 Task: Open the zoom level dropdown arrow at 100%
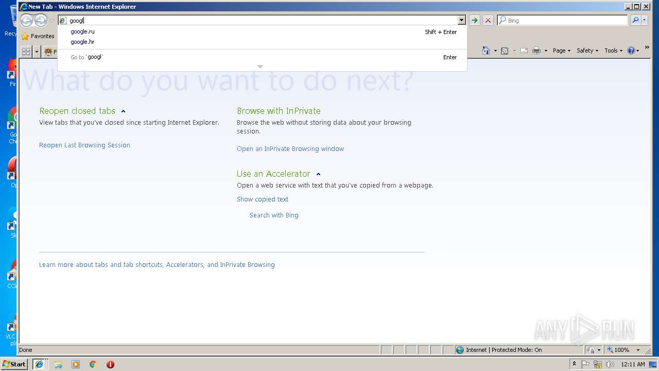638,350
